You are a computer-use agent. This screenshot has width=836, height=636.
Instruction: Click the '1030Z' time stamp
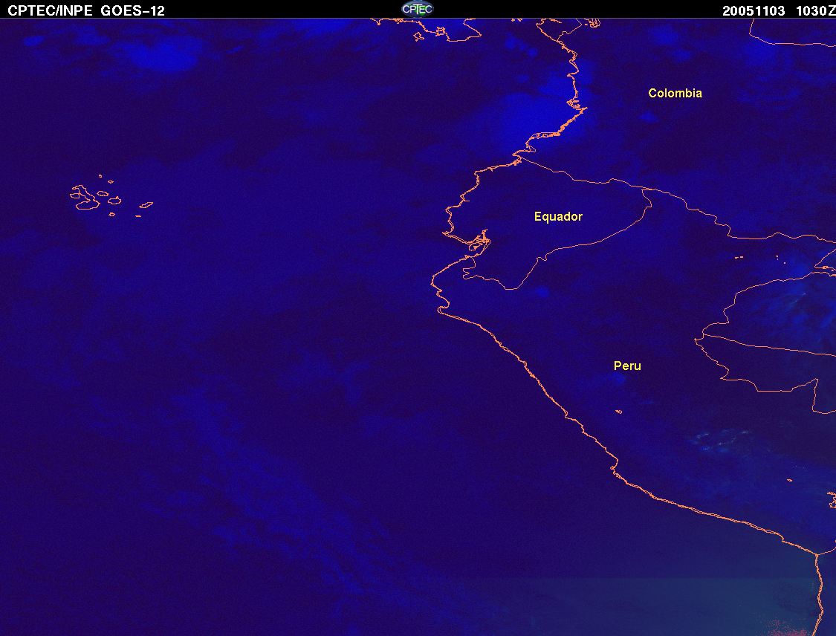[x=815, y=11]
